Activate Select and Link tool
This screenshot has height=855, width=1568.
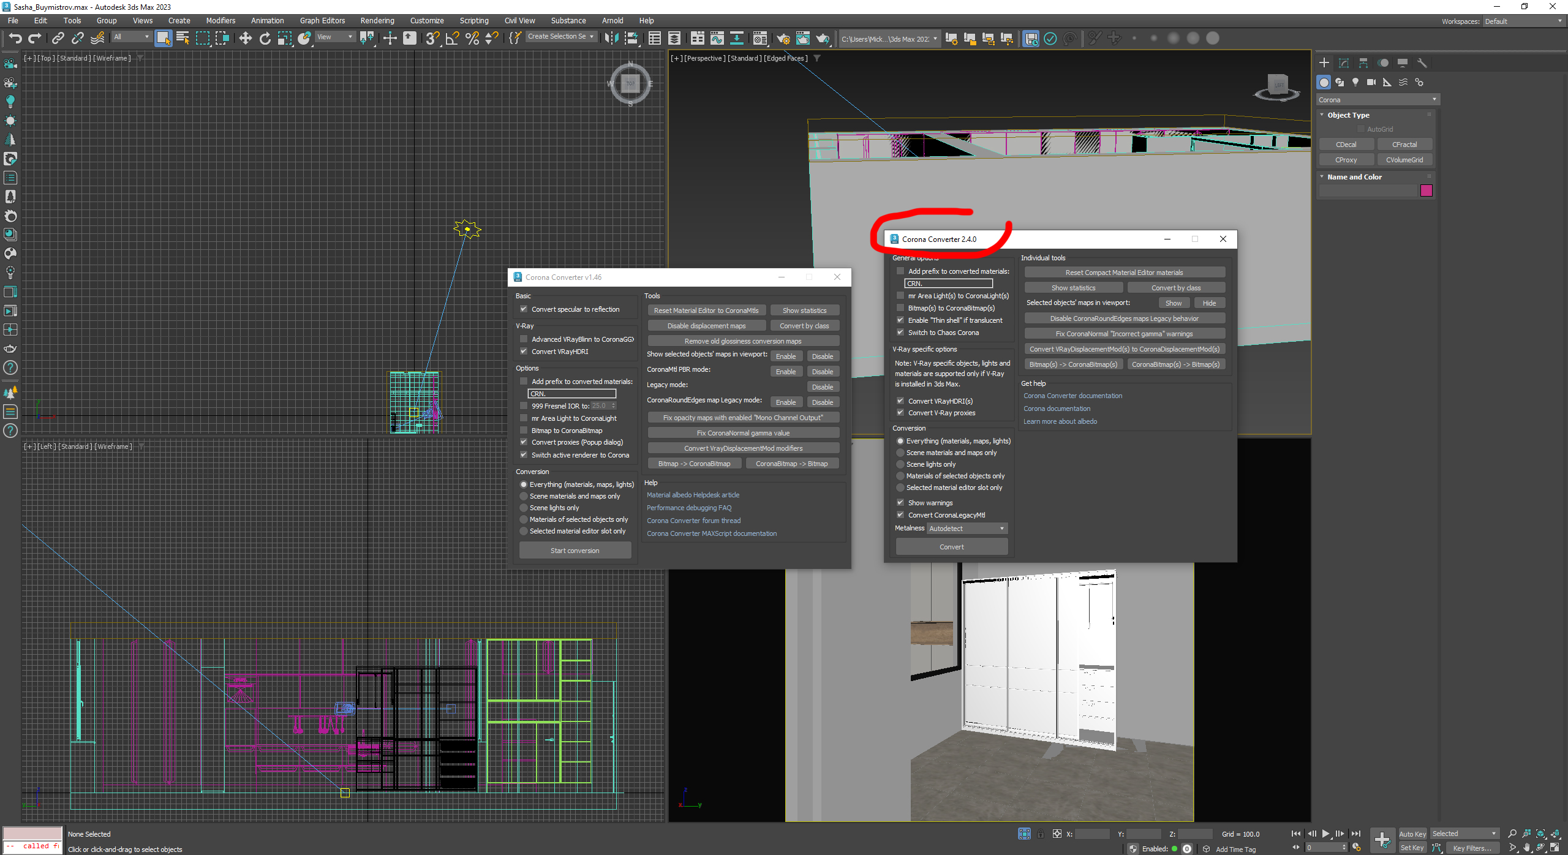tap(58, 39)
